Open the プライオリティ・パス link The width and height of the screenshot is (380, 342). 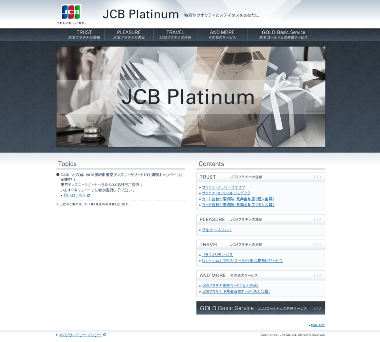(x=218, y=255)
